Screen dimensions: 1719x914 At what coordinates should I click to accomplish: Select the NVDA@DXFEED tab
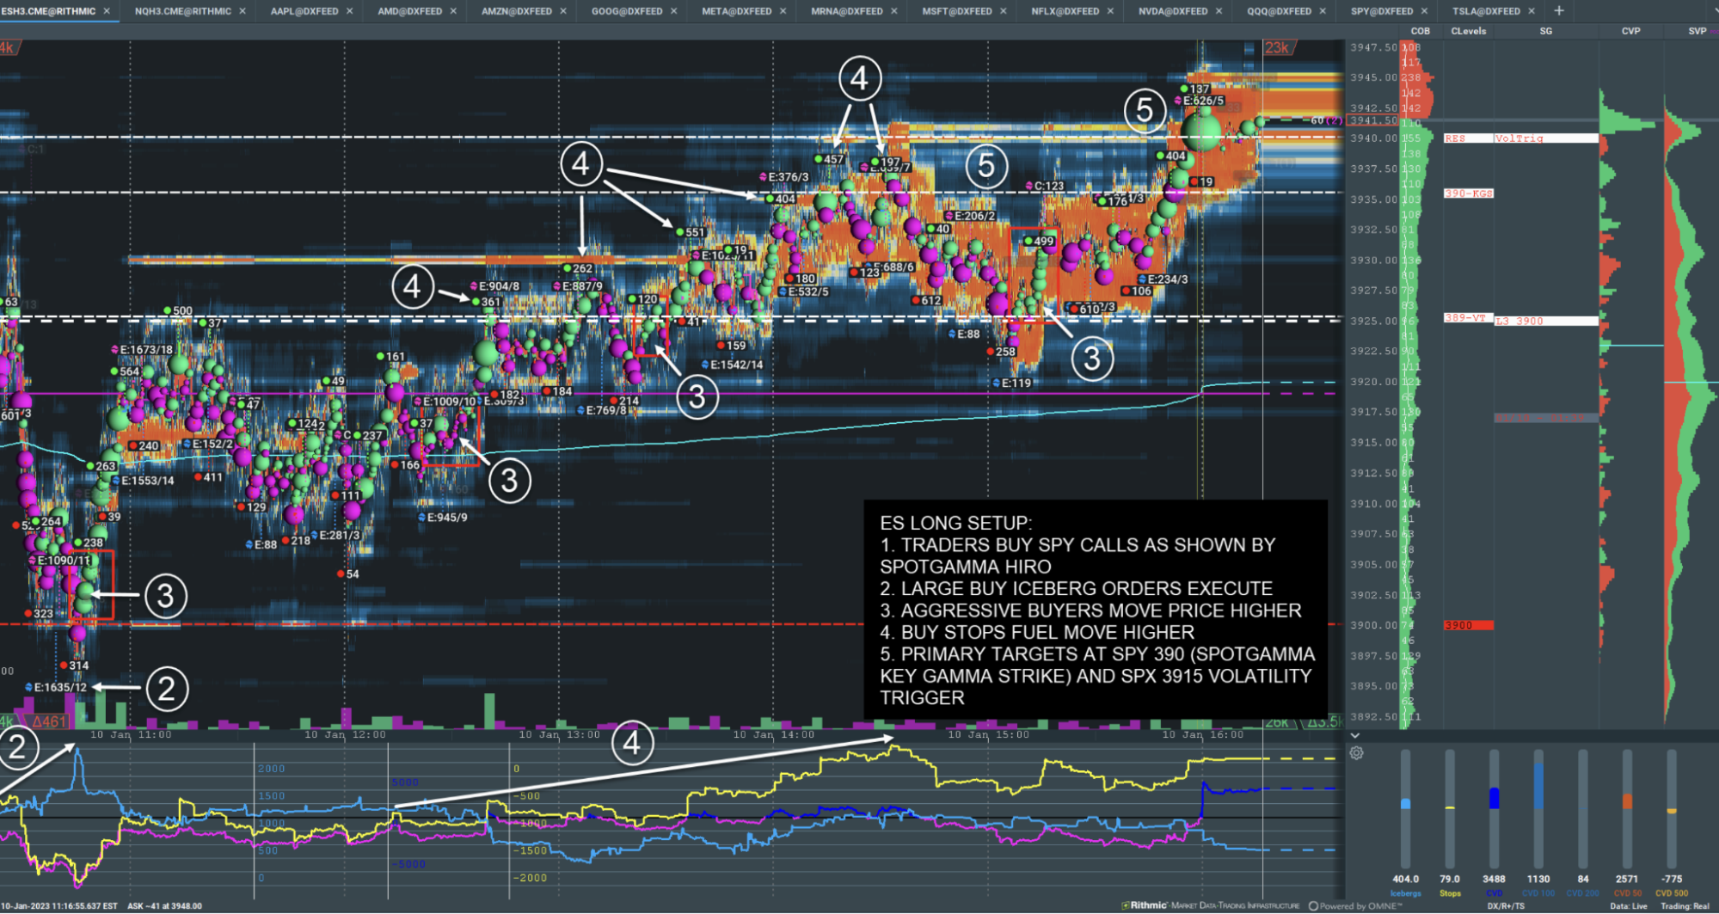point(1173,11)
